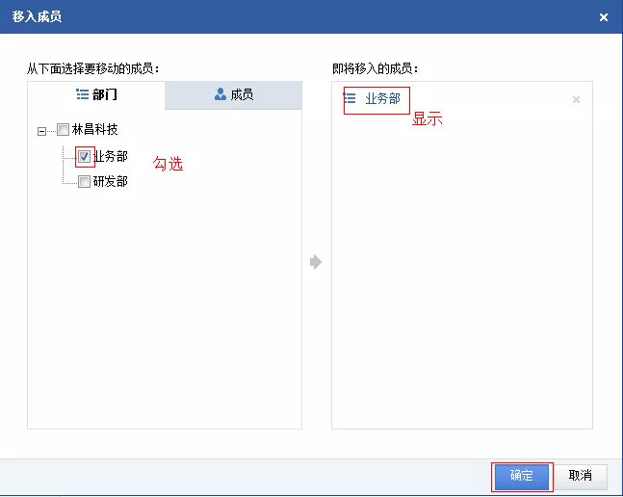
Task: Remove 业务部 using its small x icon
Action: point(576,100)
